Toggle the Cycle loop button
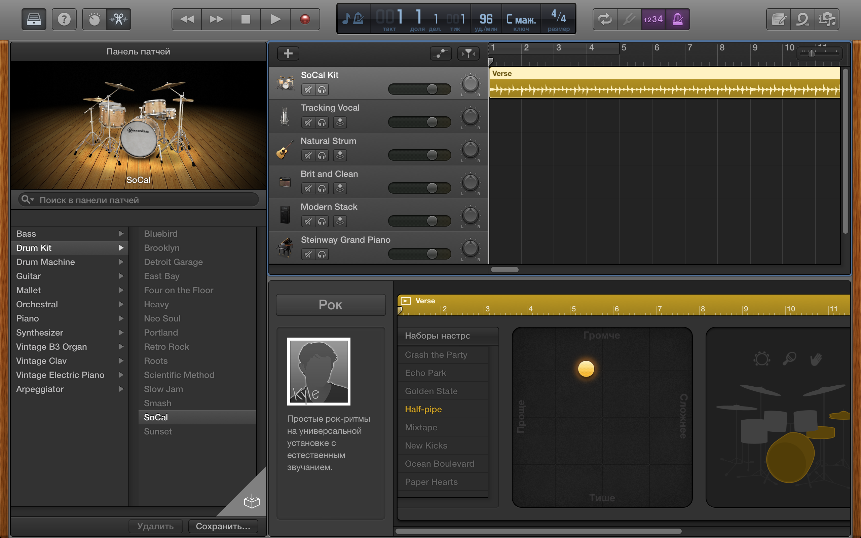861x538 pixels. point(605,19)
